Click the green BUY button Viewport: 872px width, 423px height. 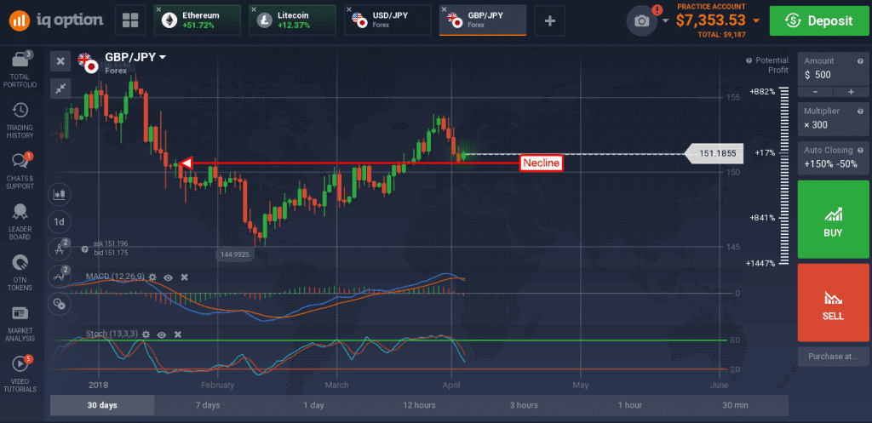click(x=833, y=220)
